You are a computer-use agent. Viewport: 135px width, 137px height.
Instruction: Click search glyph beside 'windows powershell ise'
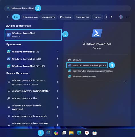(x=9, y=98)
